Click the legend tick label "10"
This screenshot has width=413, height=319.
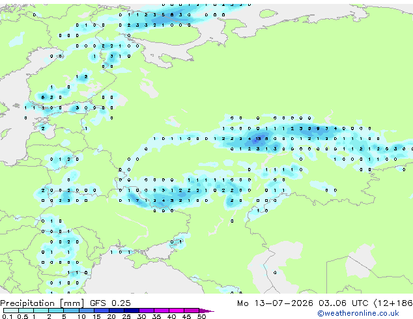(x=81, y=316)
